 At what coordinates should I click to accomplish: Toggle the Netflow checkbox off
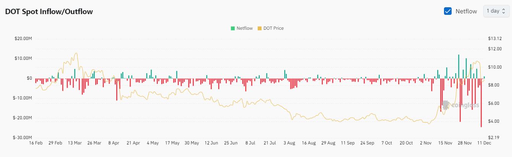click(448, 11)
